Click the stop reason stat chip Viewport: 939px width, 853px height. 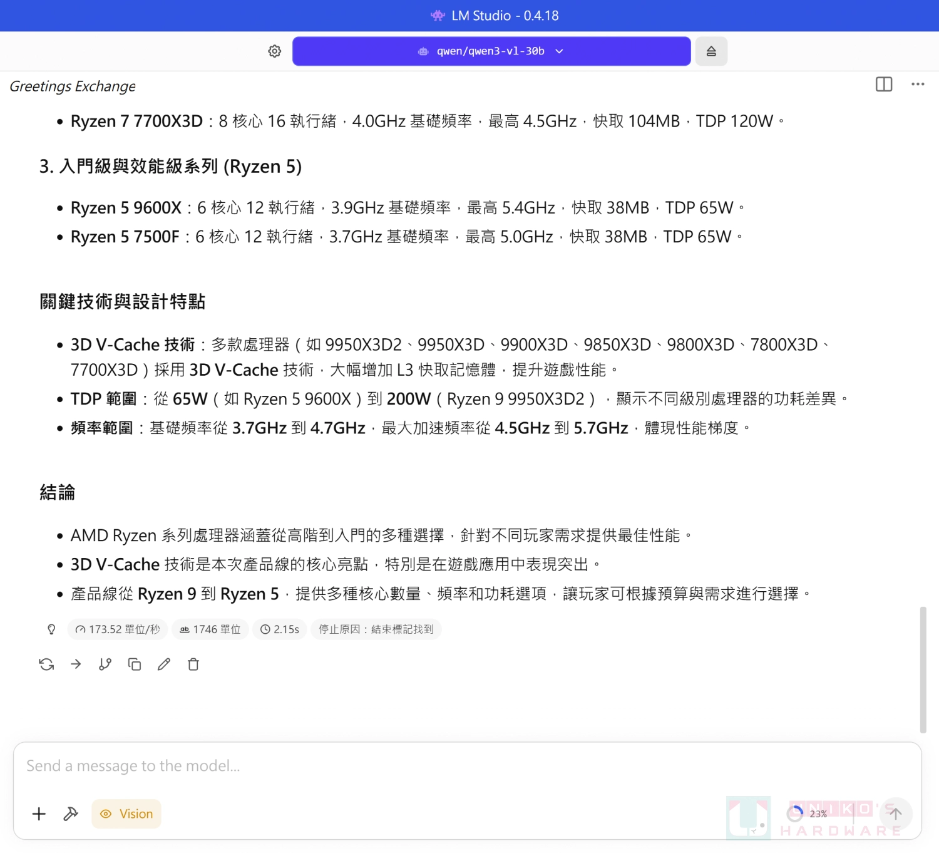(x=376, y=629)
